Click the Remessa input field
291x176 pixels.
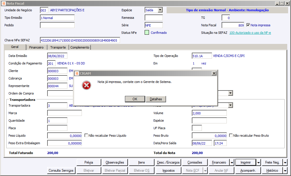point(154,18)
